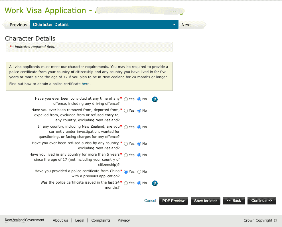
Task: Select Yes for ever been convicted
Action: [x=126, y=99]
